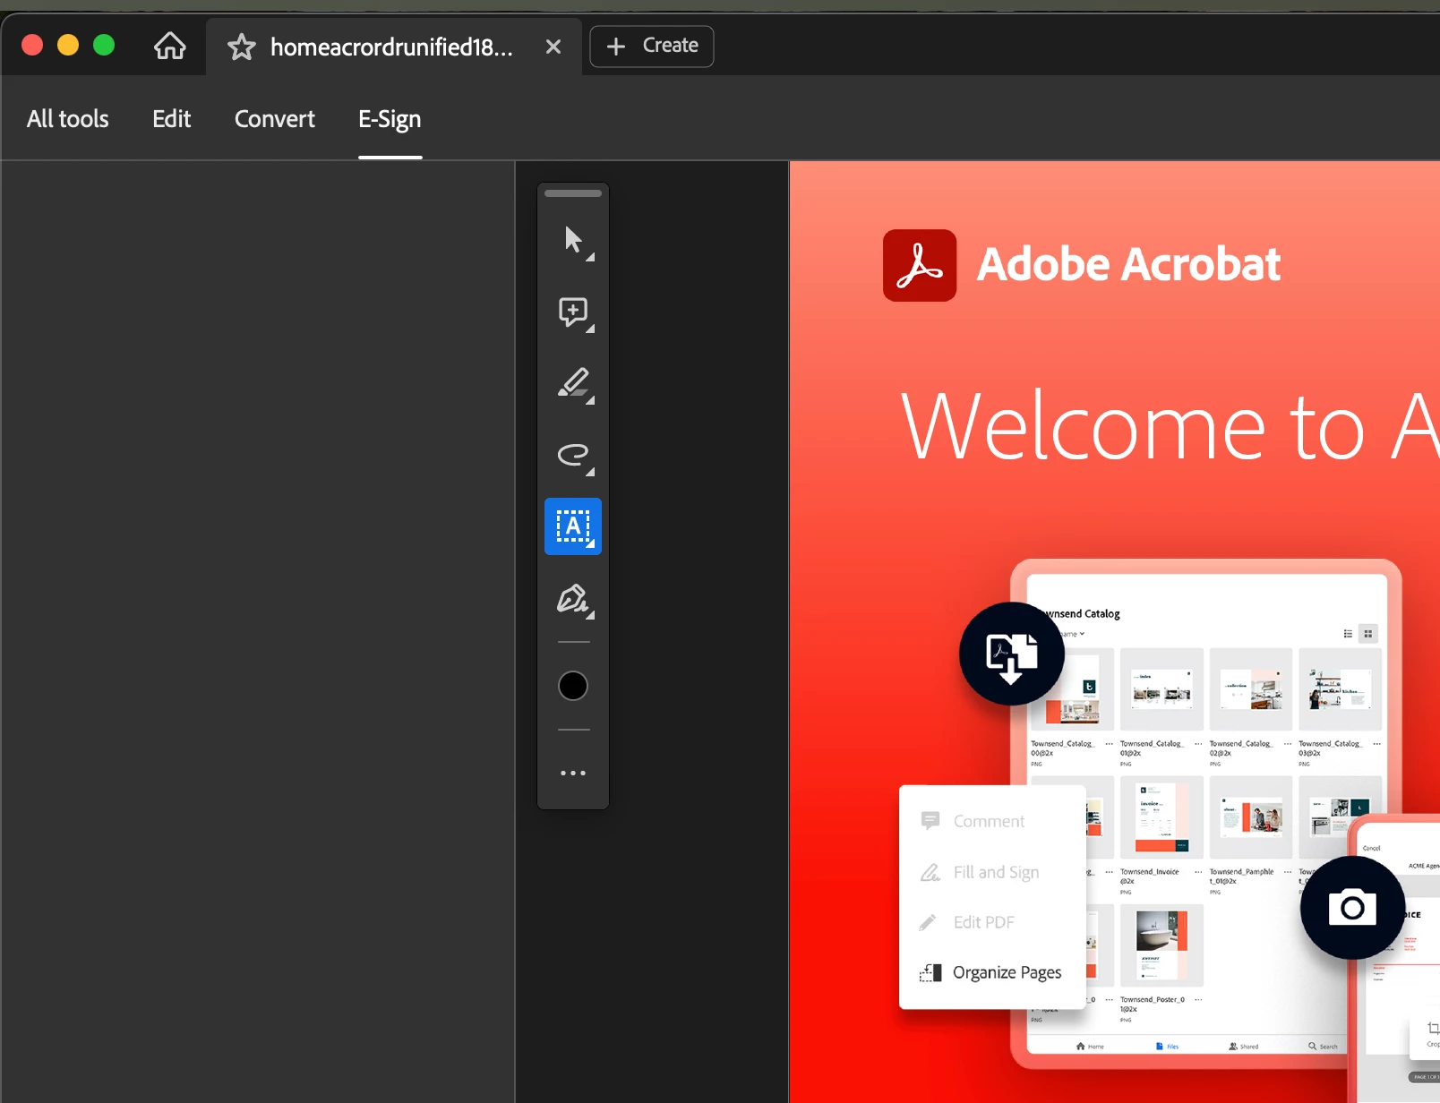This screenshot has width=1440, height=1103.
Task: Open the Edit tab
Action: point(172,119)
